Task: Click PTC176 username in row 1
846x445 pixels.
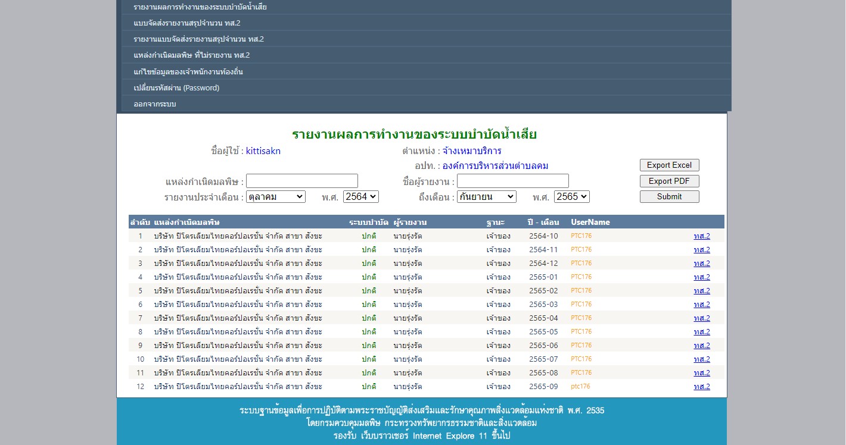Action: click(581, 236)
